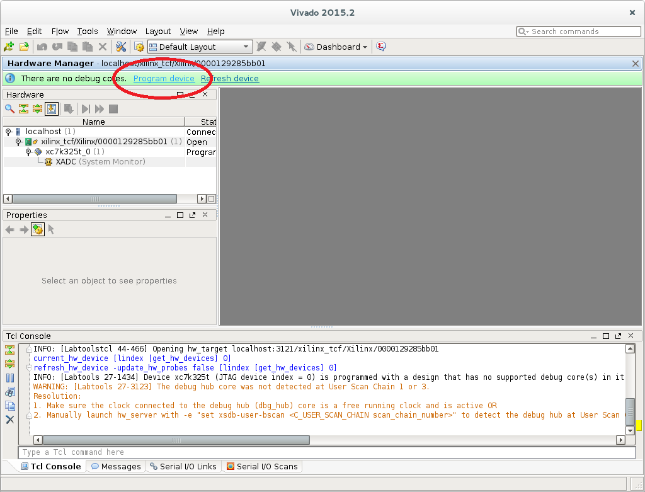This screenshot has width=645, height=492.
Task: Click the New Project toolbar icon
Action: pyautogui.click(x=9, y=47)
